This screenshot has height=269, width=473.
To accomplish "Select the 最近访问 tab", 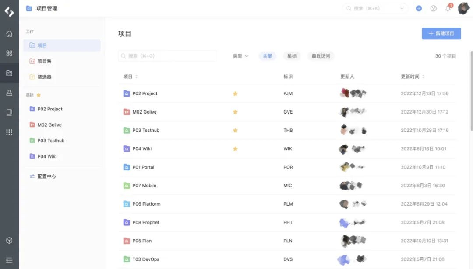I will pos(321,55).
